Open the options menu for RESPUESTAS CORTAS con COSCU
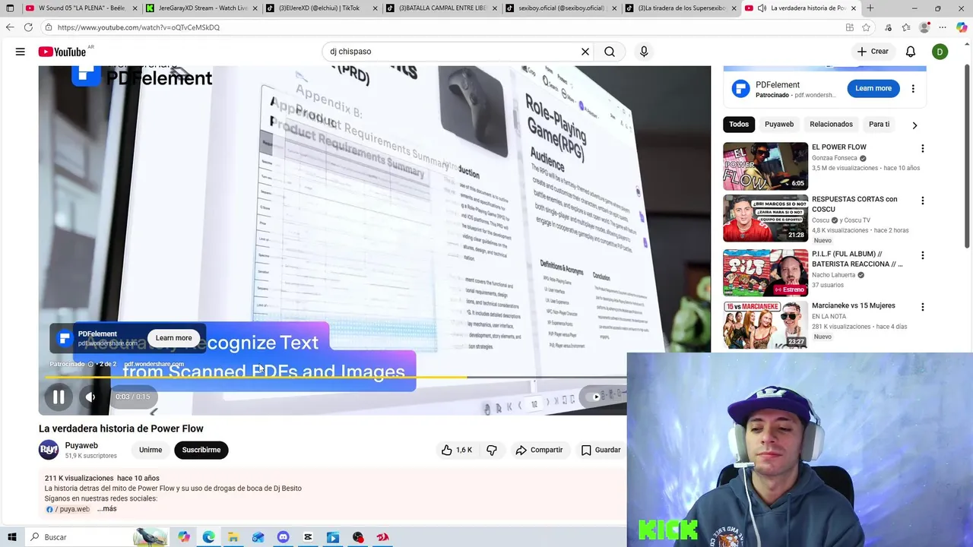Image resolution: width=973 pixels, height=547 pixels. coord(923,201)
